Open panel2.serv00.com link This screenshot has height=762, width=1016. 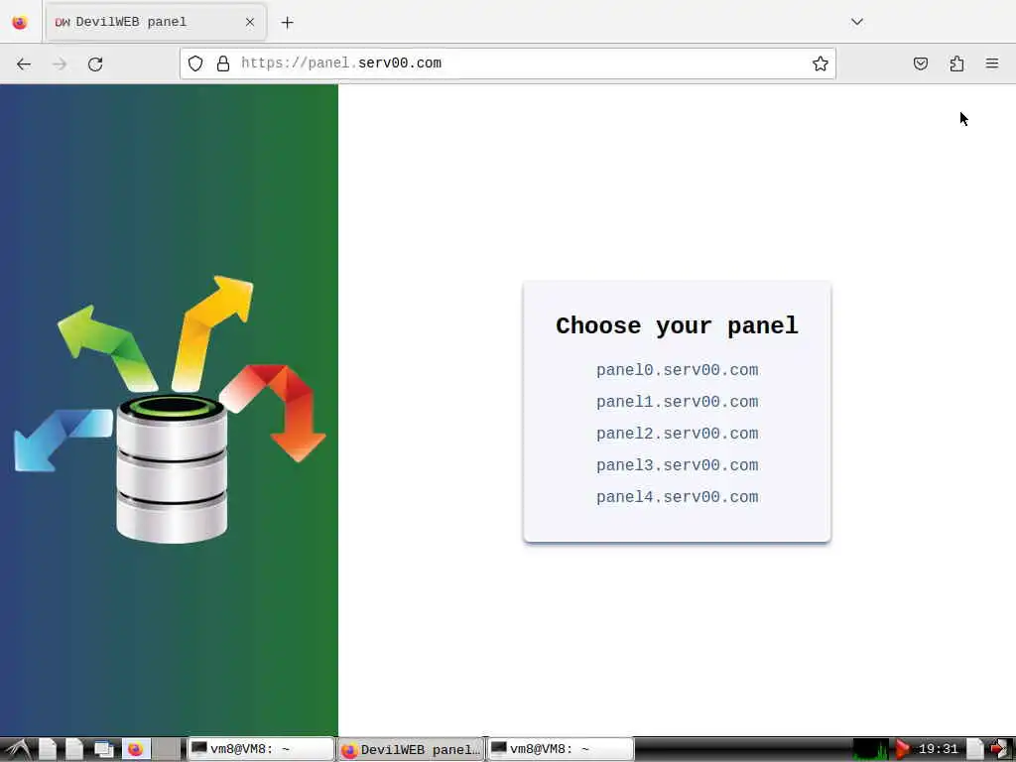(677, 434)
